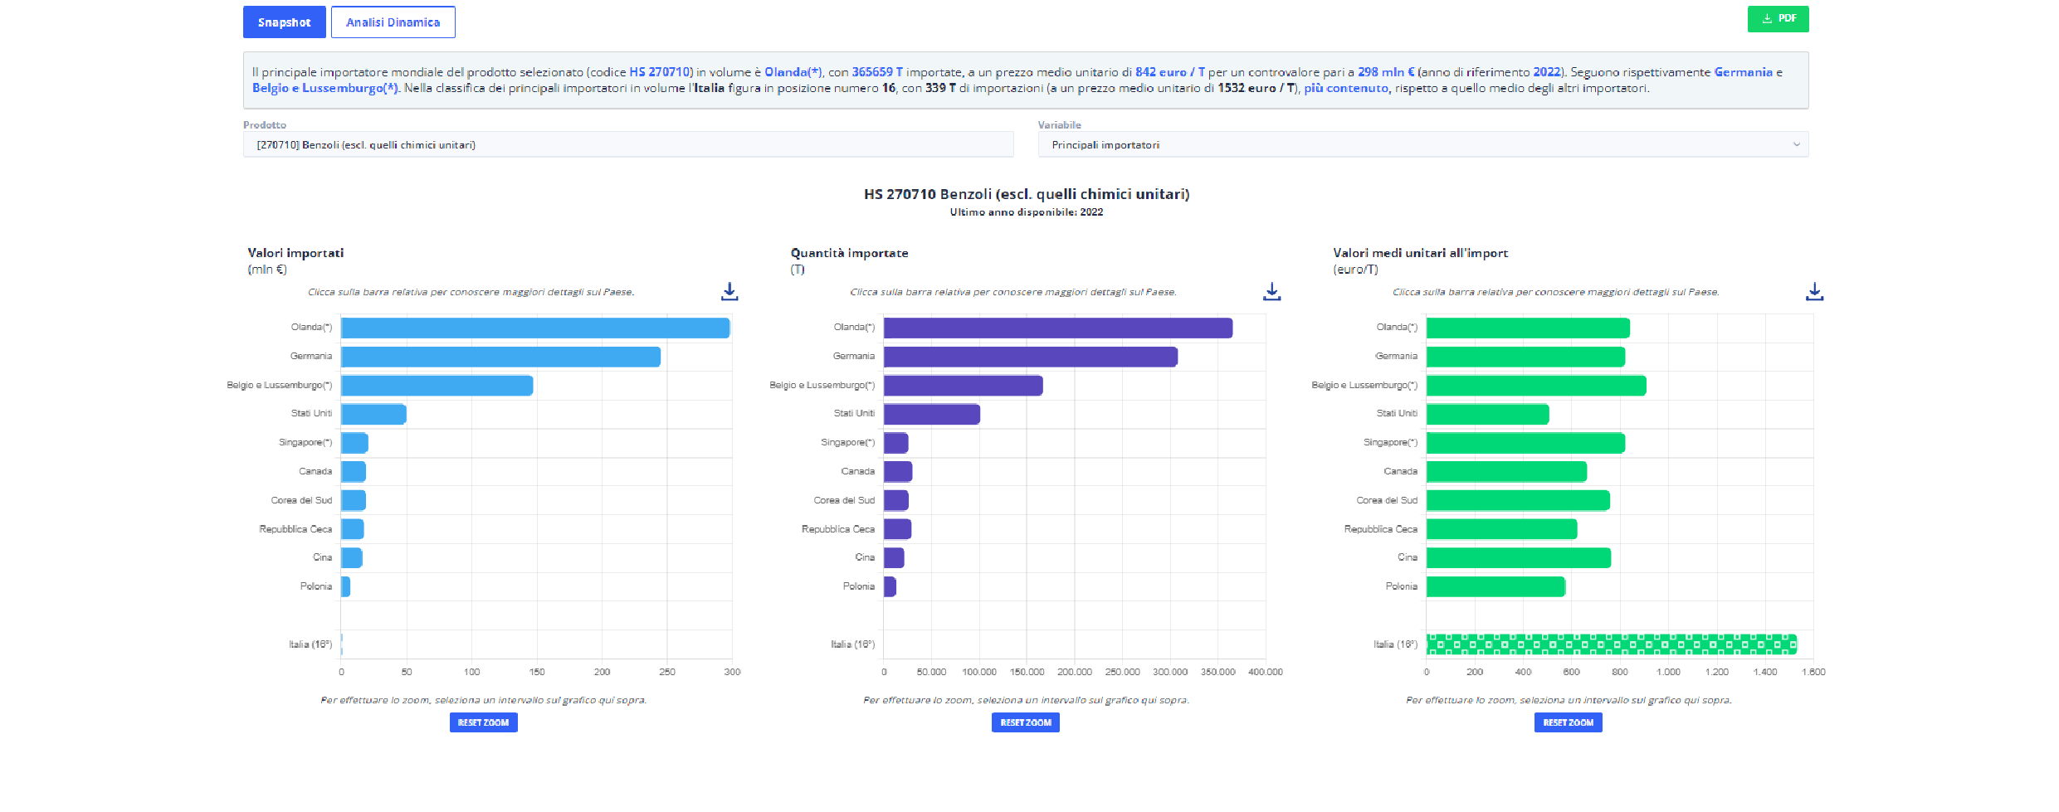Screen dimensions: 2059x812
Task: Follow the Belgio e Lussemburgo(*) summary link
Action: pyautogui.click(x=325, y=88)
